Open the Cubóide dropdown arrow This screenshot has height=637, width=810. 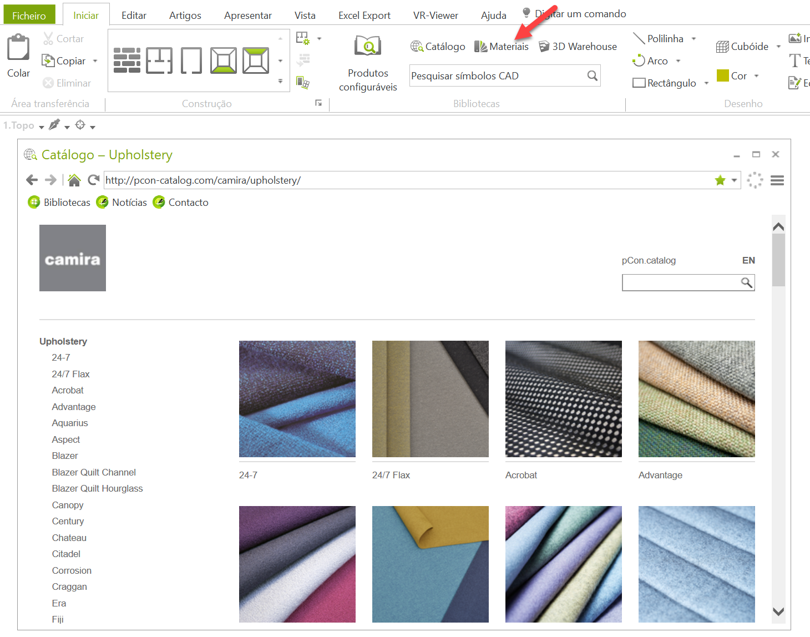pyautogui.click(x=778, y=47)
